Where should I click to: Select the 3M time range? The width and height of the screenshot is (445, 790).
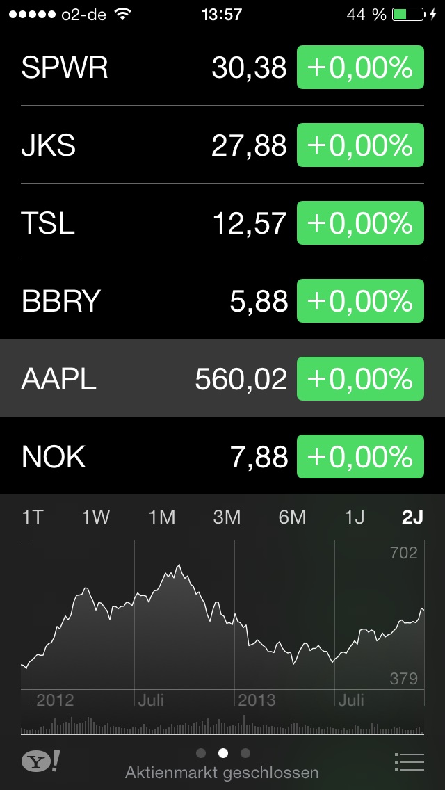228,517
